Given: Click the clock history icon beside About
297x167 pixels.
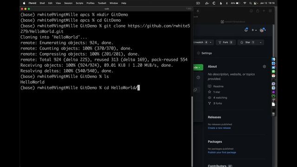Looking at the screenshot, I should coord(198,77).
